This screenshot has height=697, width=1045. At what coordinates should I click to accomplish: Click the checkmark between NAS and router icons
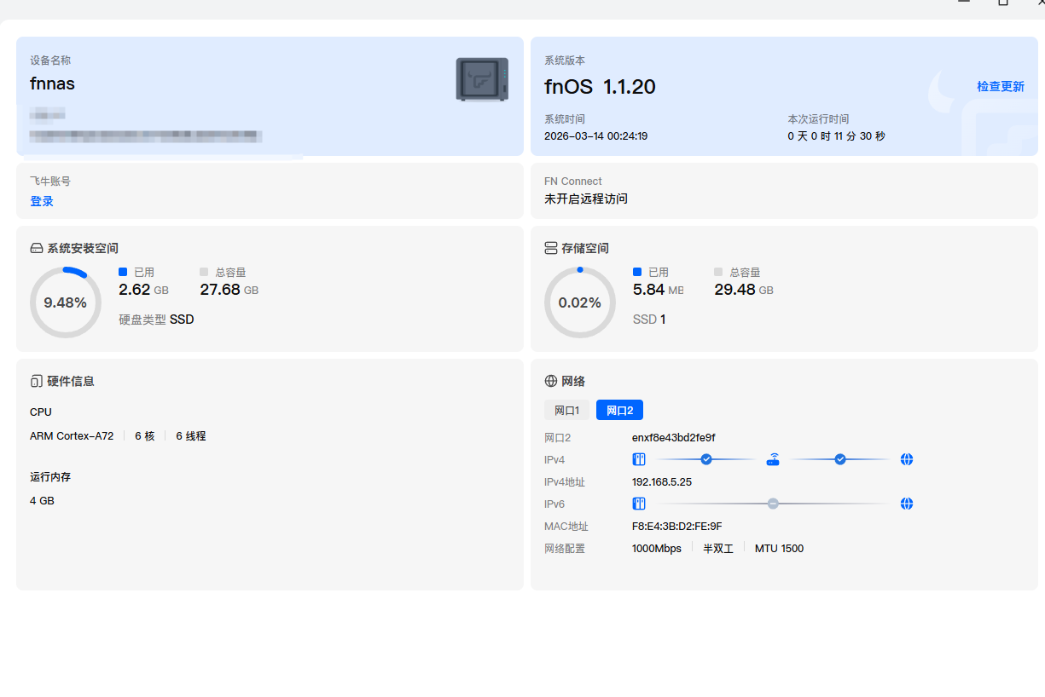[x=706, y=459]
